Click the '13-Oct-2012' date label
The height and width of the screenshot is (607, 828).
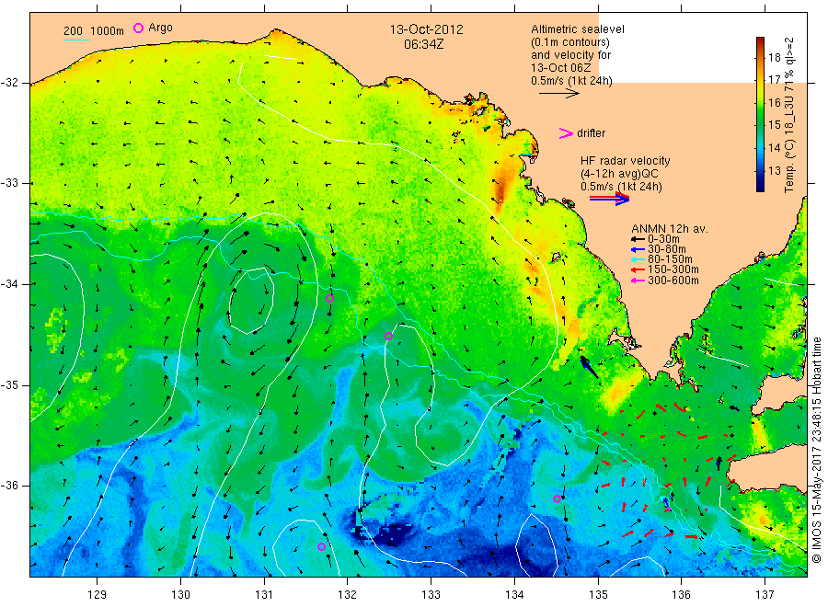tap(427, 29)
